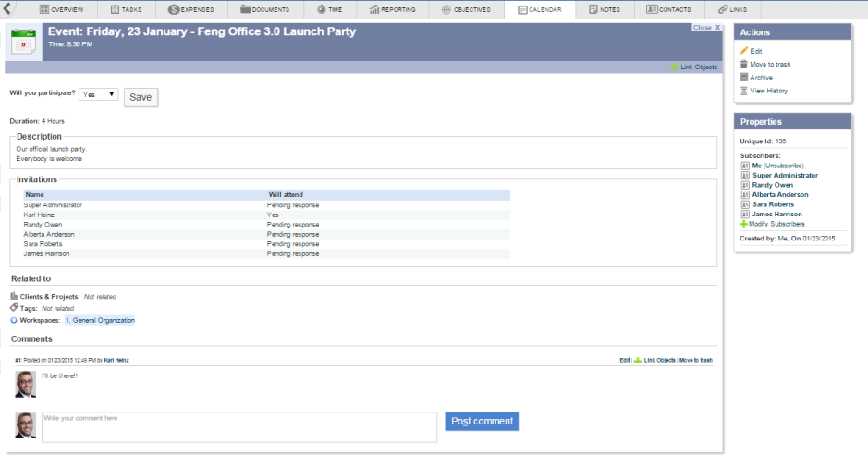Switch to the Tasks tab
Image resolution: width=868 pixels, height=455 pixels.
click(x=128, y=10)
